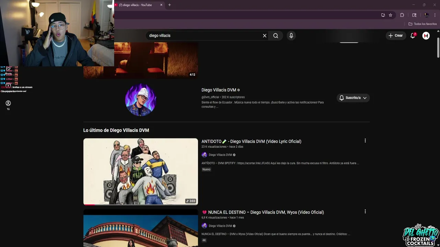Click the 6,9 K visualizaciones text
This screenshot has height=247, width=440.
[x=214, y=217]
